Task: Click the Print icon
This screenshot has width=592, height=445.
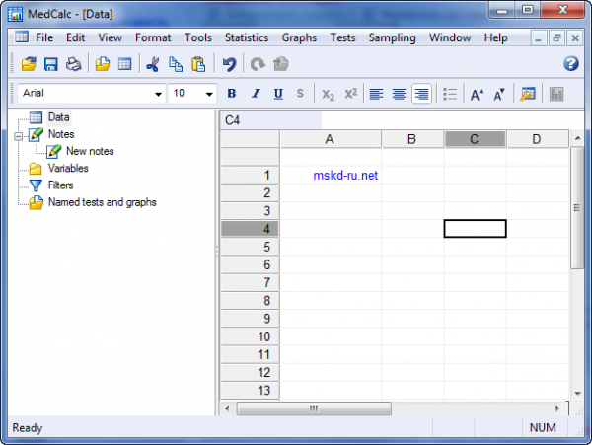Action: 72,64
